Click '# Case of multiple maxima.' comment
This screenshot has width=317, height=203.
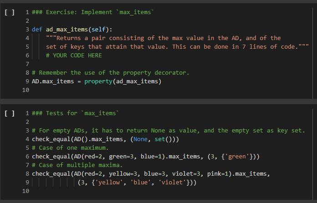pyautogui.click(x=77, y=165)
